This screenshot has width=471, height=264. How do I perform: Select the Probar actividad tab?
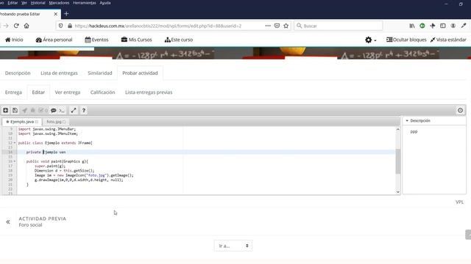click(140, 73)
